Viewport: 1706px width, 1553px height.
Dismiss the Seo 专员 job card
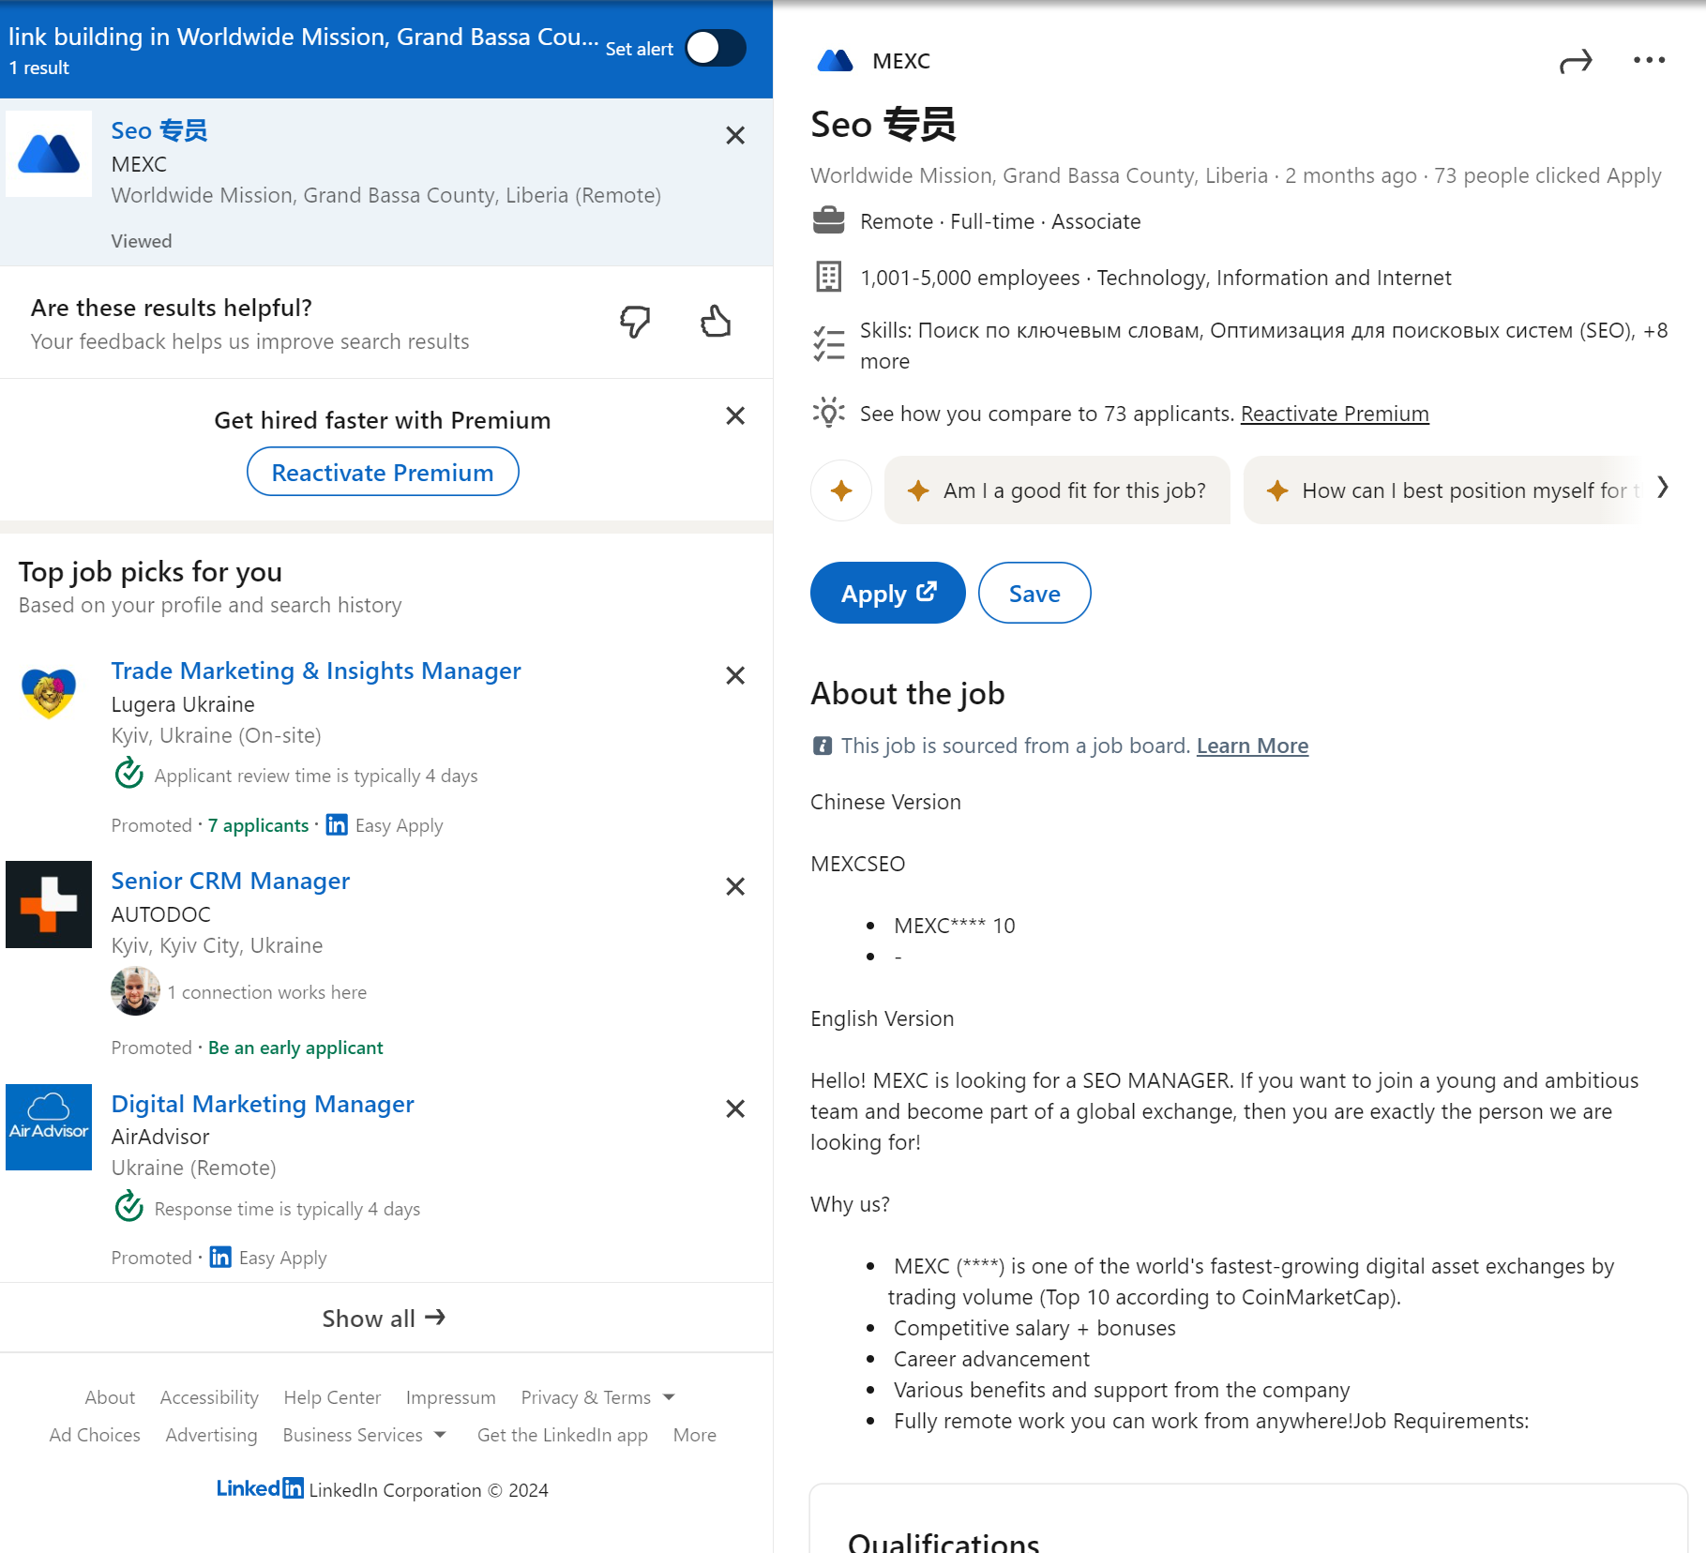point(735,135)
